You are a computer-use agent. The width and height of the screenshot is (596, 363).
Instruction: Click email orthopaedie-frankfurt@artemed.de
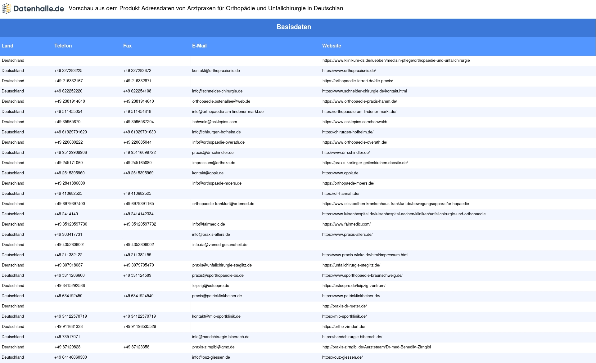click(223, 204)
